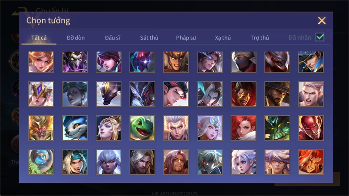Choose the red-haired woman hero portrait
This screenshot has width=349, height=196.
(244, 128)
